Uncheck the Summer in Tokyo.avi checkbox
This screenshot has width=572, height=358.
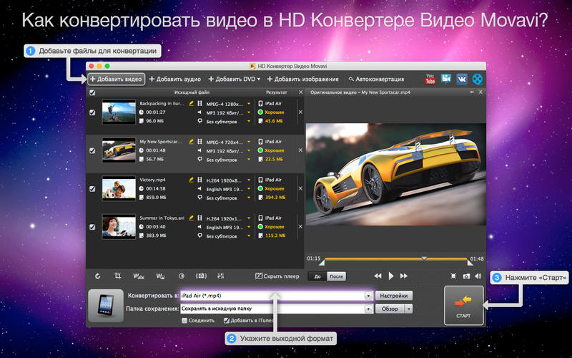(92, 227)
